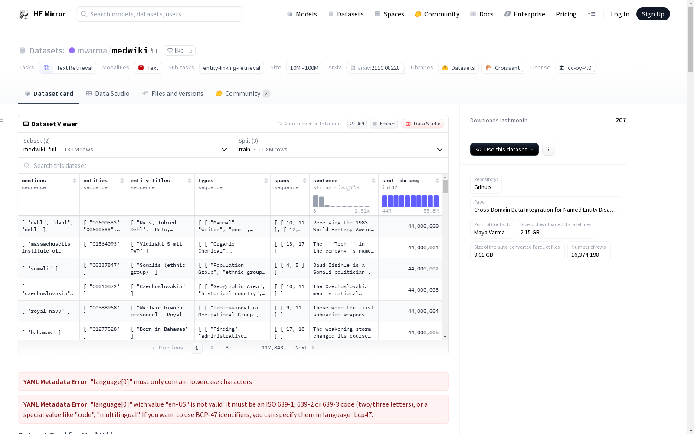
Task: Sort by sentence column
Action: 373,181
